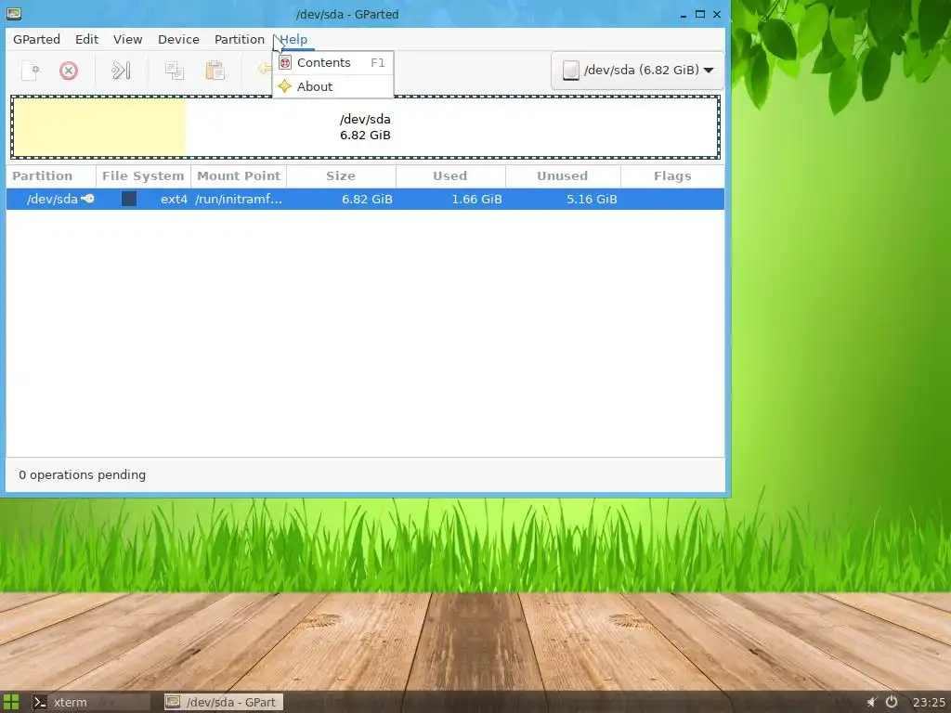Click the New partition toolbar icon
The width and height of the screenshot is (951, 713).
click(31, 71)
